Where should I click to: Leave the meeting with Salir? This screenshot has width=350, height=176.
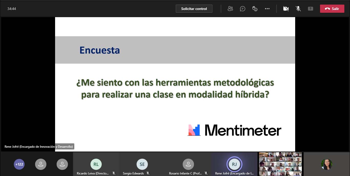tap(332, 9)
